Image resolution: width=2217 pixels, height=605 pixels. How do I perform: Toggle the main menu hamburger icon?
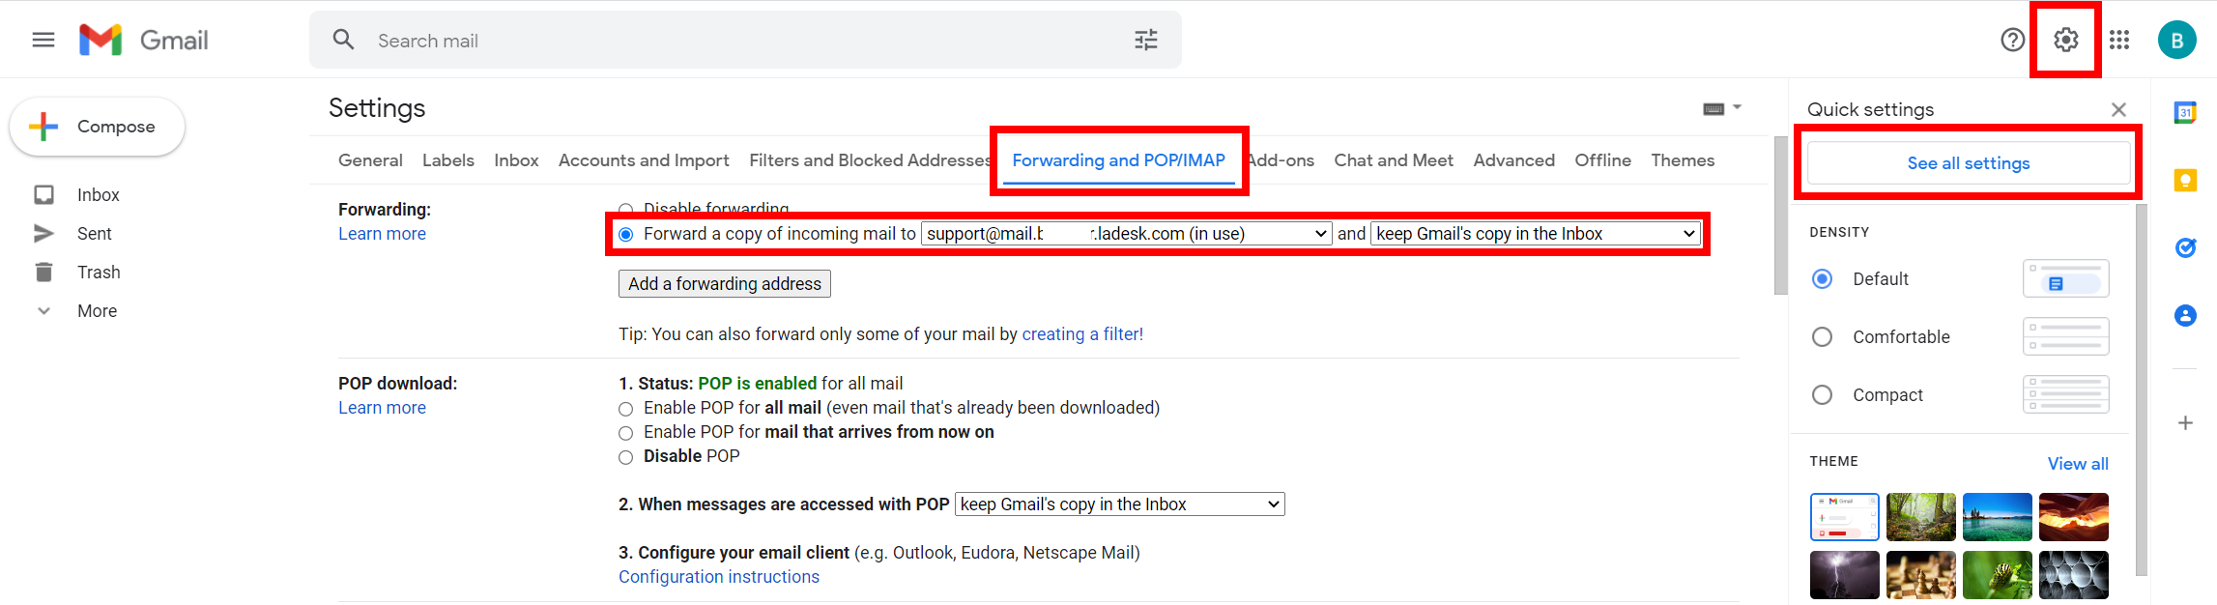pyautogui.click(x=43, y=40)
